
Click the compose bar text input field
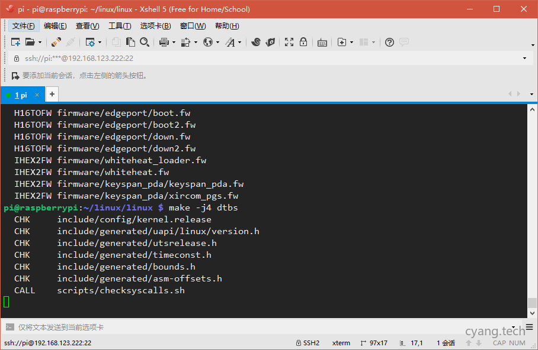pyautogui.click(x=237, y=327)
